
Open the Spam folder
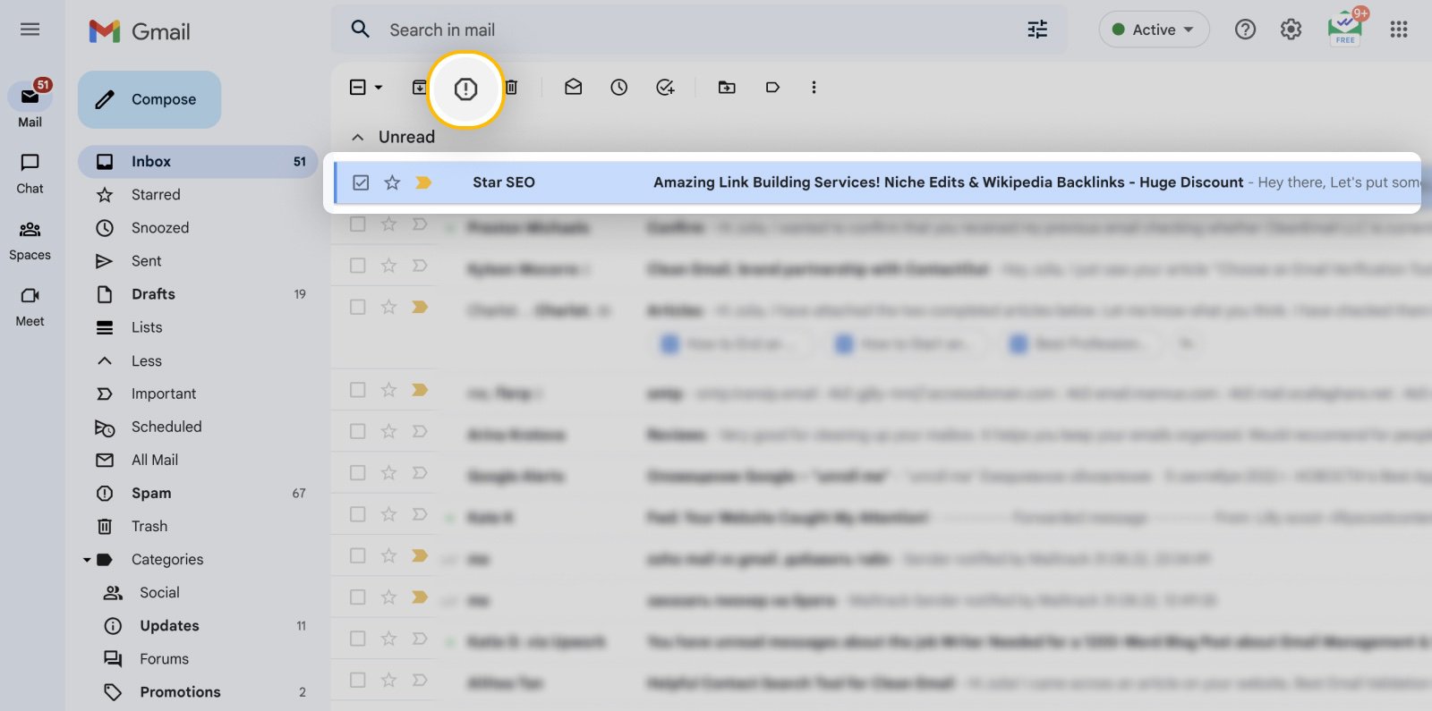coord(151,493)
